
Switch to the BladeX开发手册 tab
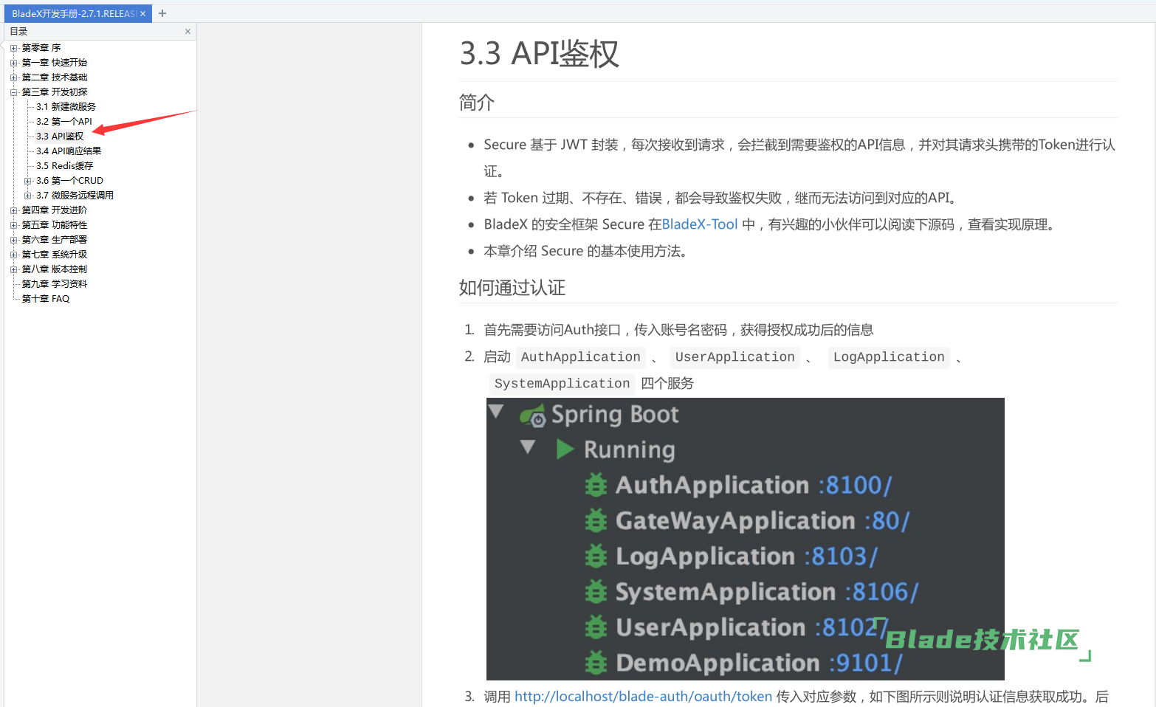pyautogui.click(x=74, y=13)
